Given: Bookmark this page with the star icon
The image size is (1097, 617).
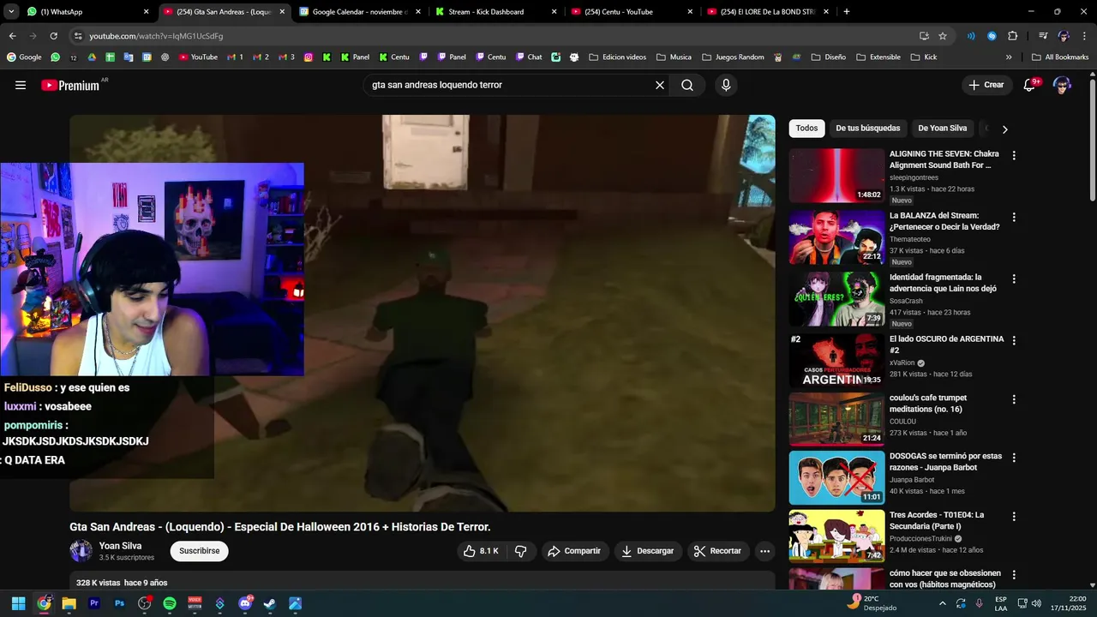Looking at the screenshot, I should tap(943, 36).
